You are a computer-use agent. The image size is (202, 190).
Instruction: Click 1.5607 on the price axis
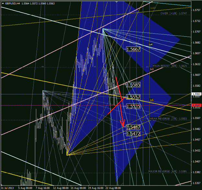(x=197, y=75)
